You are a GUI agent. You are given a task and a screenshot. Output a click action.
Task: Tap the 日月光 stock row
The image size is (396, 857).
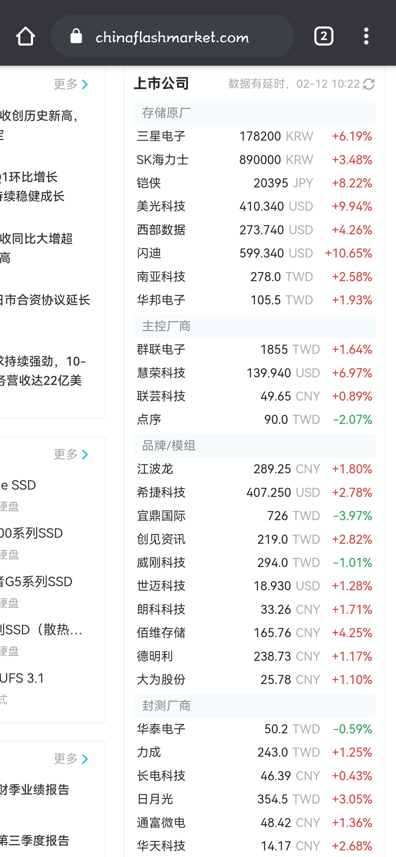[254, 799]
